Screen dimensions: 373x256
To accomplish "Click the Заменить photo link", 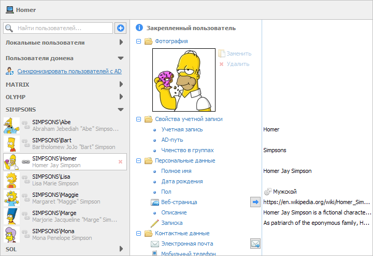I will pos(239,53).
